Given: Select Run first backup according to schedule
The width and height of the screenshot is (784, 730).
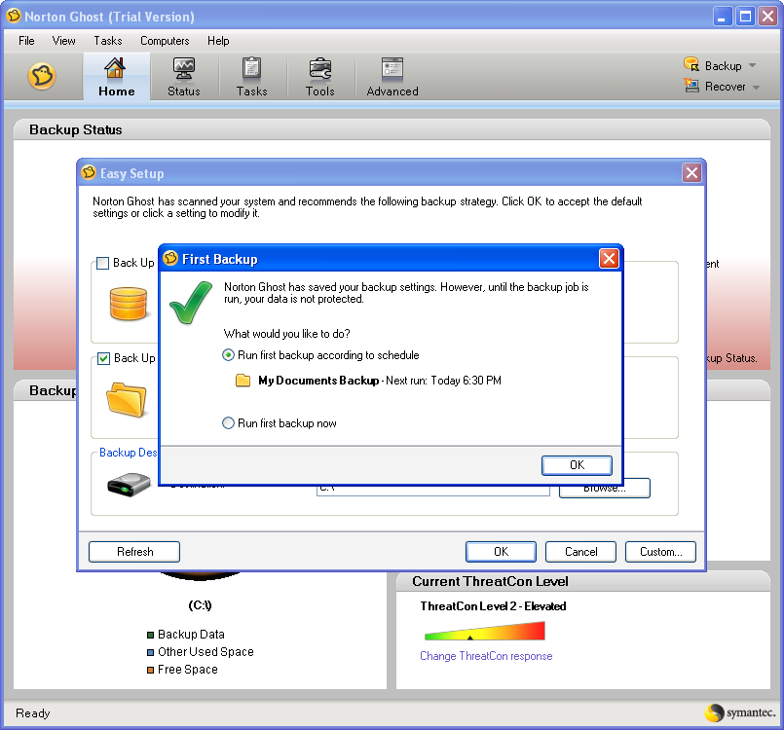Looking at the screenshot, I should [x=320, y=355].
